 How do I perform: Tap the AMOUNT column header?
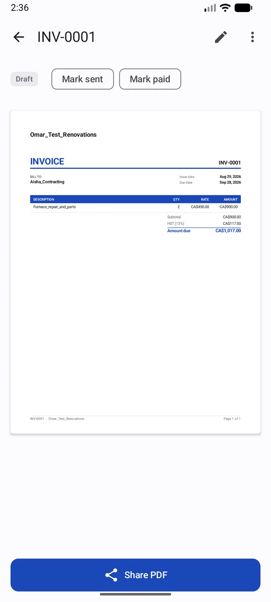[x=230, y=199]
